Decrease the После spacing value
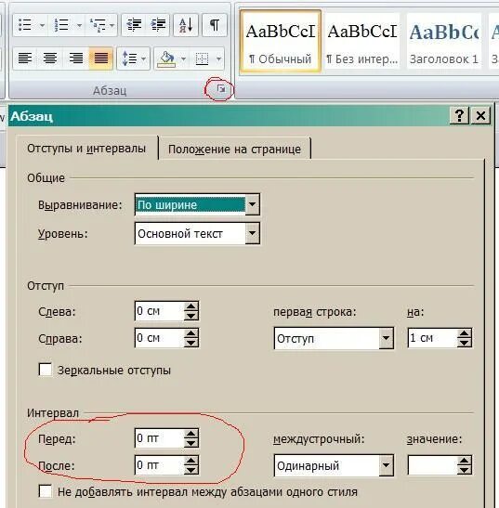Viewport: 499px width, 508px height. [x=191, y=470]
